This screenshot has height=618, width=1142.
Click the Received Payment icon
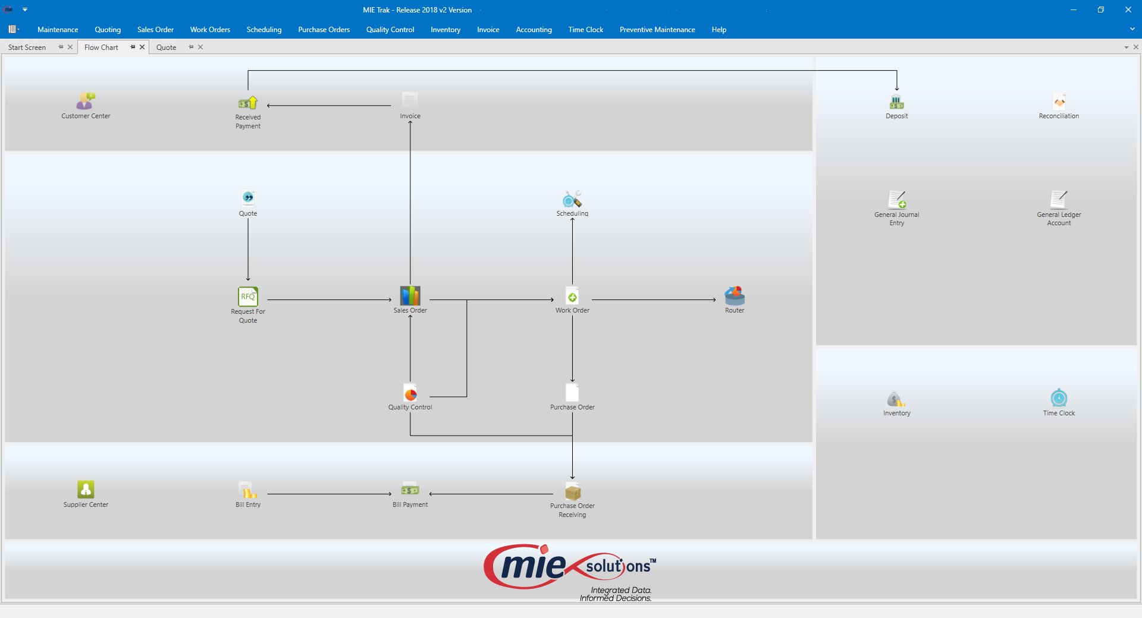[x=247, y=103]
